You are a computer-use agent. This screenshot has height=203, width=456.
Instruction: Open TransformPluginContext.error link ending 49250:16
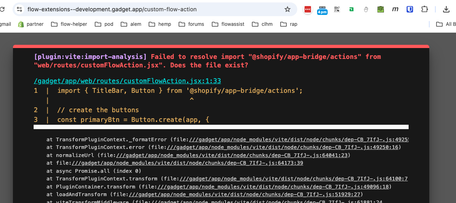(282, 147)
